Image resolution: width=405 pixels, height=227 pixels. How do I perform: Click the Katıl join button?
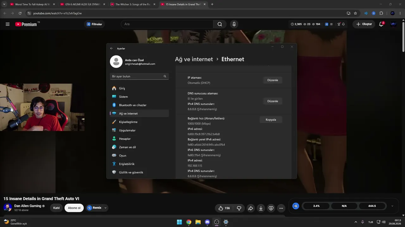(56, 208)
